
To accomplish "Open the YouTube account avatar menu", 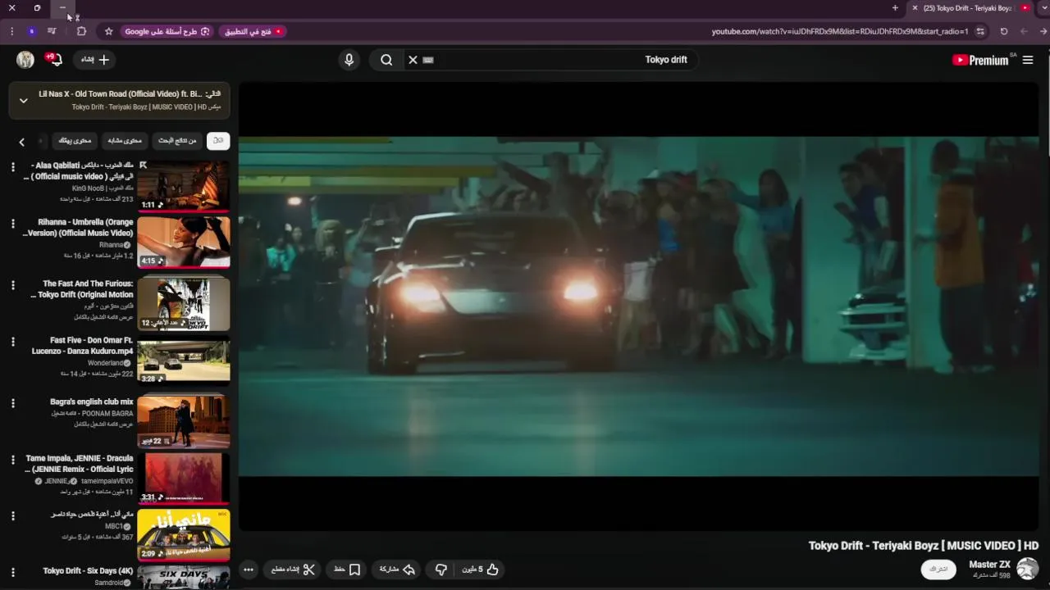I will 25,60.
